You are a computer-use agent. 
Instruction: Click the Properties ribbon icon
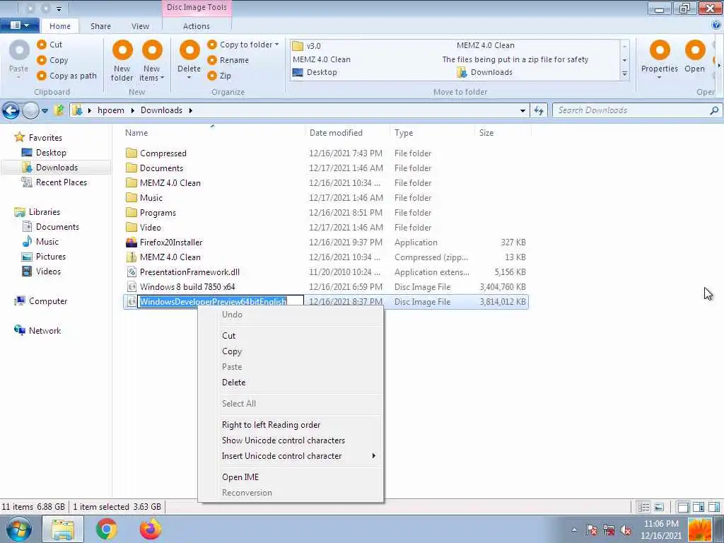point(660,50)
